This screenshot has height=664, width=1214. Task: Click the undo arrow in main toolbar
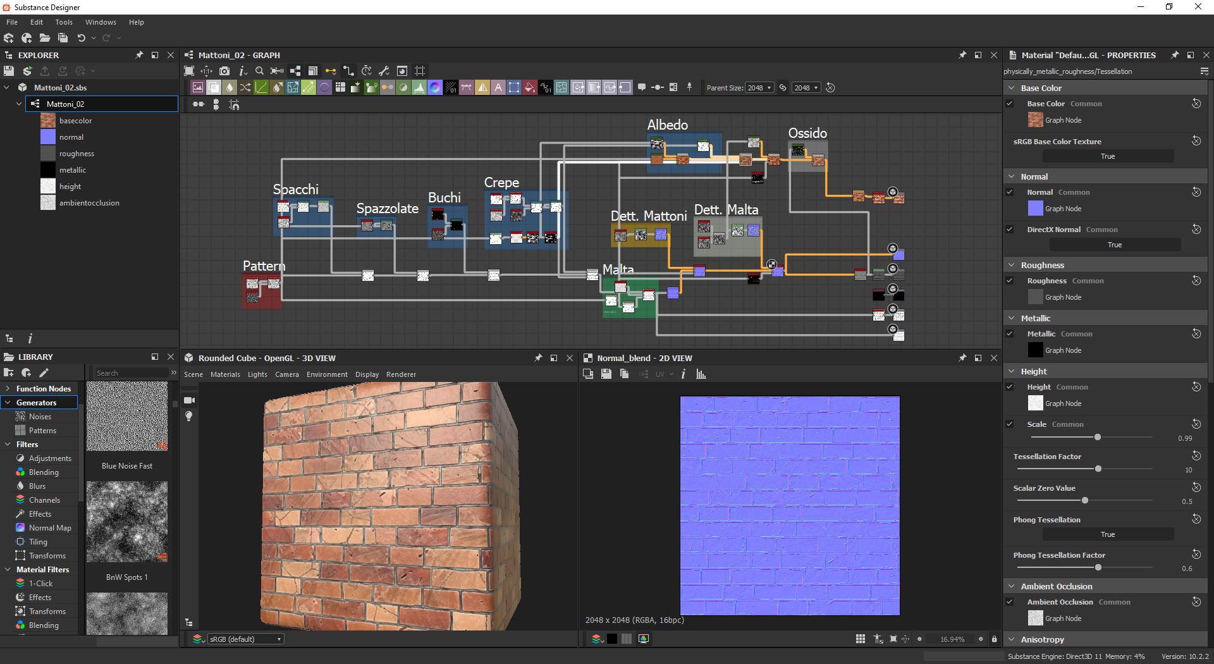coord(81,38)
